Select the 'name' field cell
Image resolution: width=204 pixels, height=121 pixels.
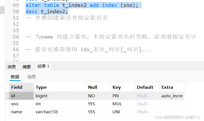pos(21,112)
